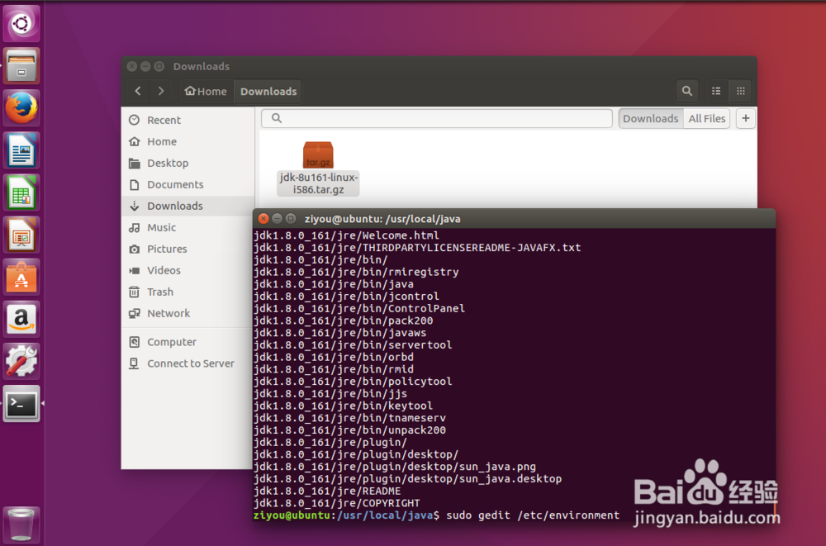The image size is (826, 546).
Task: Click the terminal title bar text
Action: [382, 219]
